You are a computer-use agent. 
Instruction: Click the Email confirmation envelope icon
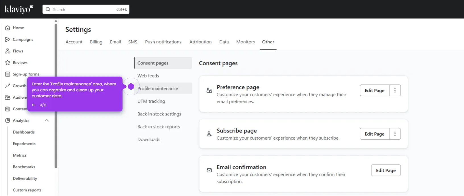[x=209, y=170]
